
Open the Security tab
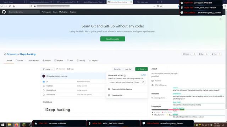(81, 61)
